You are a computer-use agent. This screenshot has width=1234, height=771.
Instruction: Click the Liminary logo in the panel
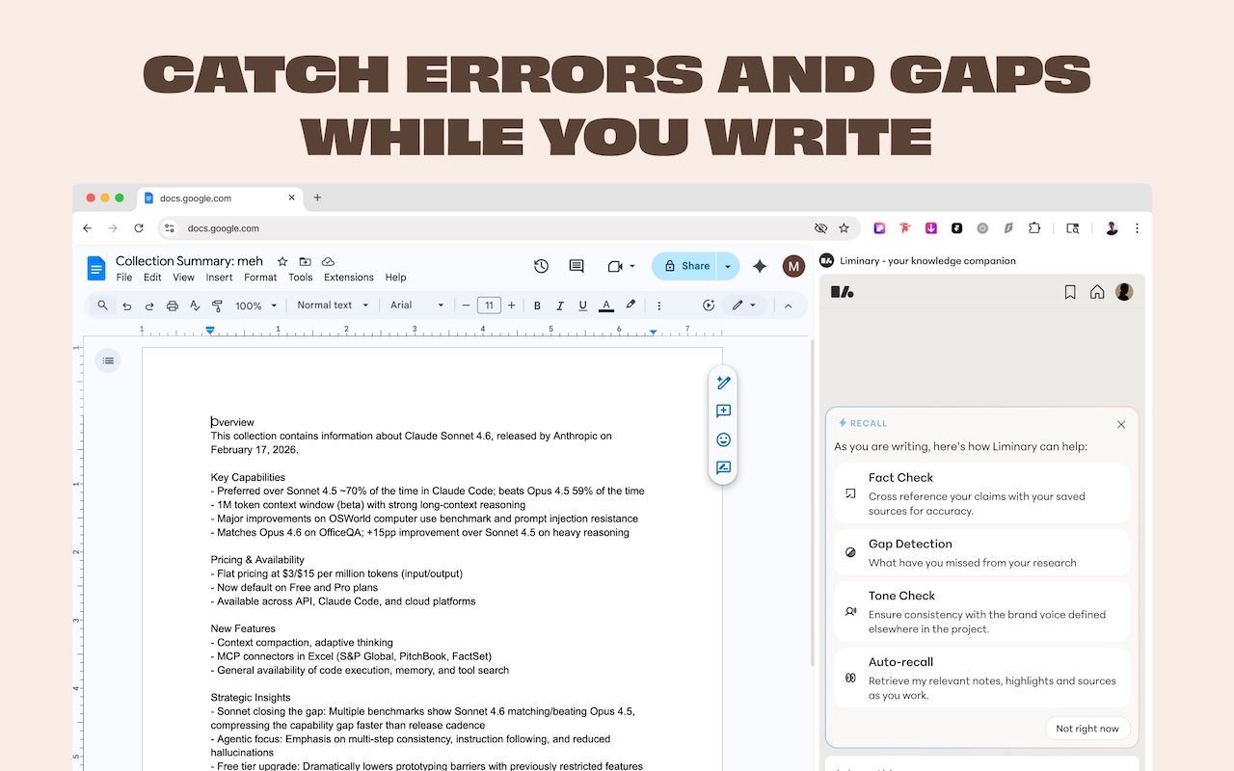point(843,292)
